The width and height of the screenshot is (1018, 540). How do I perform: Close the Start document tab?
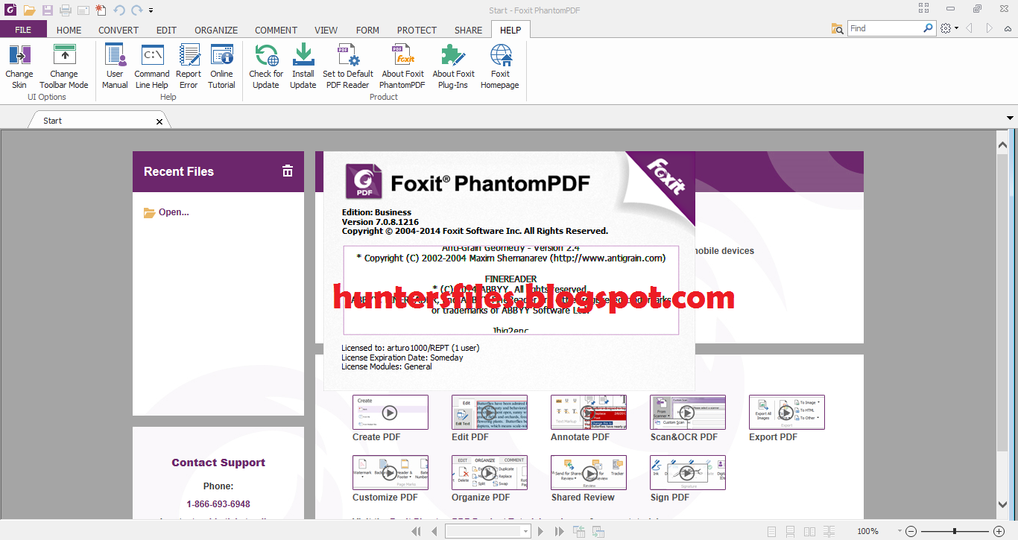[159, 121]
